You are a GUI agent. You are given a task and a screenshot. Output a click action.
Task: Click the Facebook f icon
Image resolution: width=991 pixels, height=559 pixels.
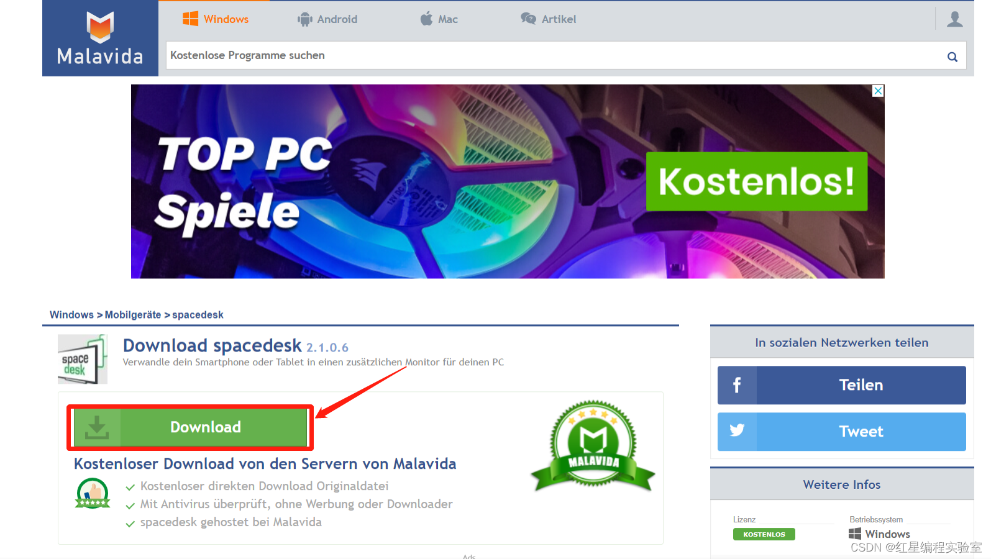point(737,385)
